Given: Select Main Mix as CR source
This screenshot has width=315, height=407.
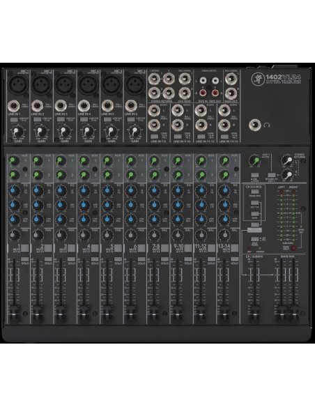Looking at the screenshot, I should (254, 192).
